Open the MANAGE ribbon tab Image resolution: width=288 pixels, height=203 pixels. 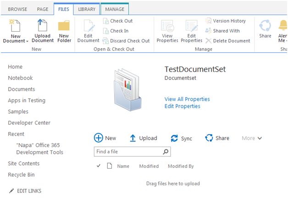click(x=115, y=9)
